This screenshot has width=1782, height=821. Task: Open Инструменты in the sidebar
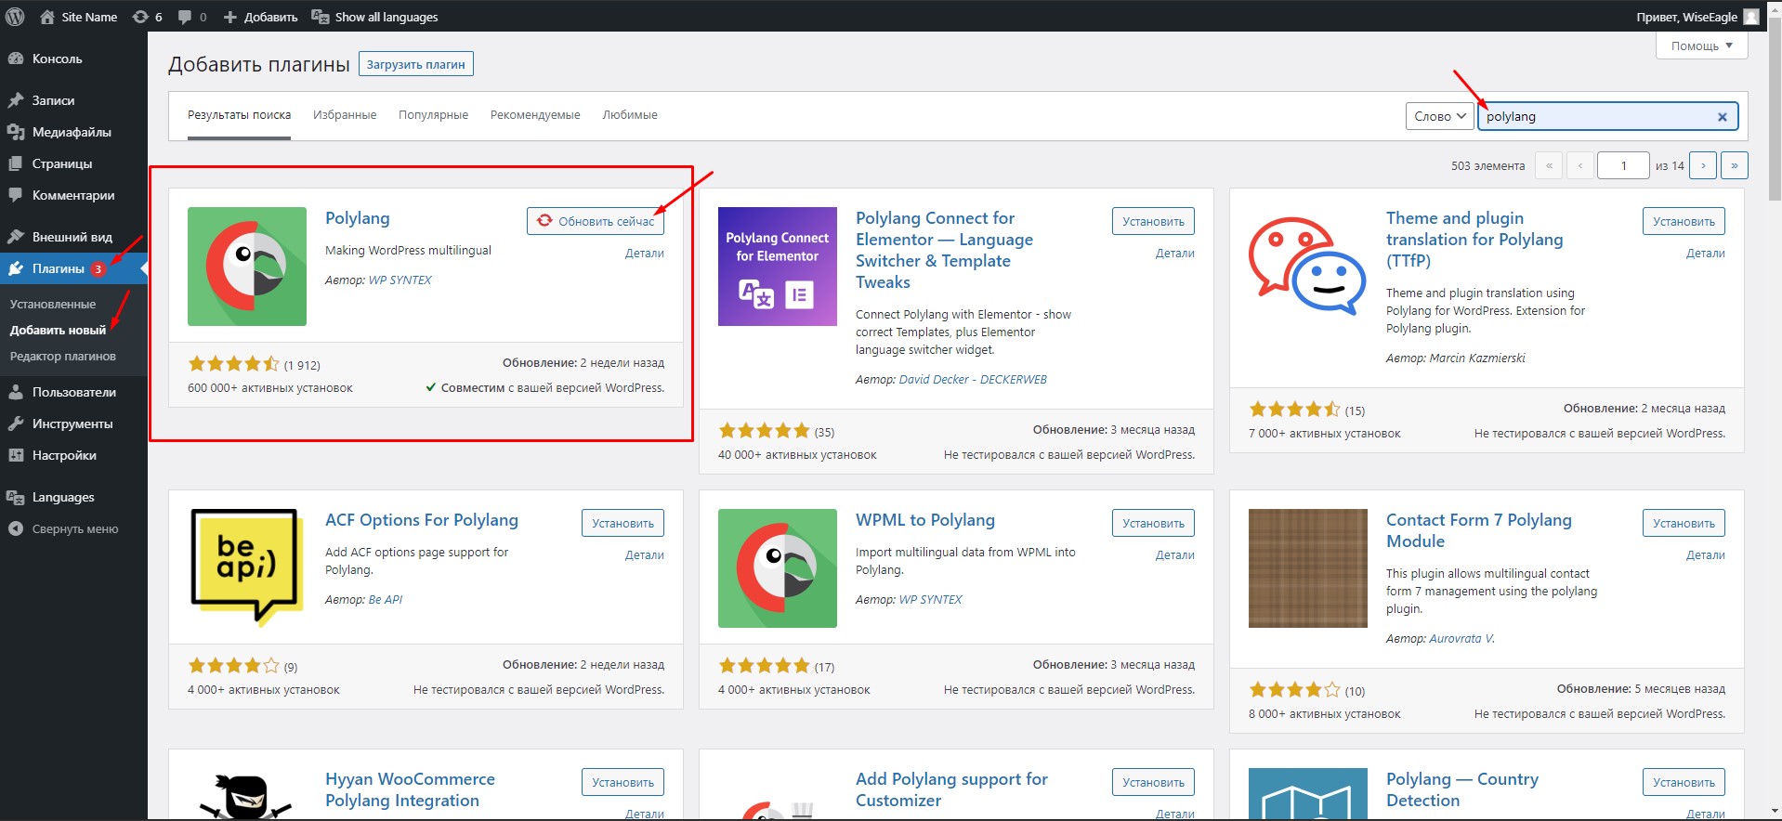coord(73,424)
